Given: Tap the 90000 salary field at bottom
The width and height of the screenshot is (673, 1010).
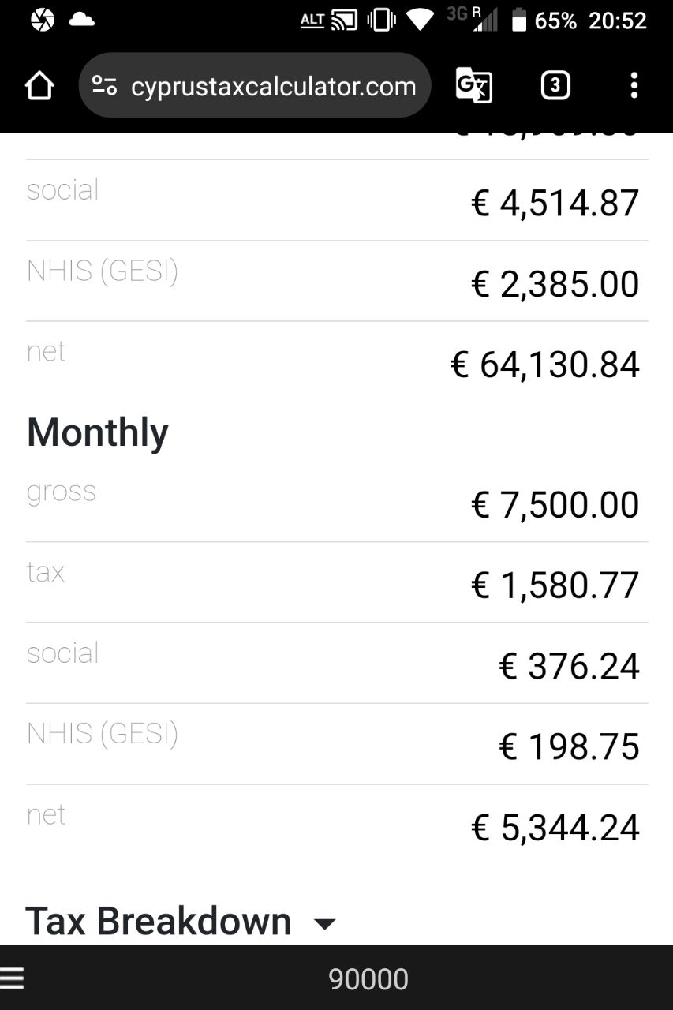Looking at the screenshot, I should point(368,979).
